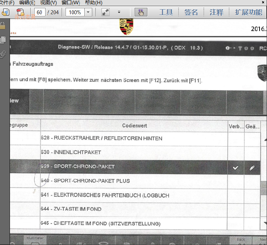Click the security lock icon in sidebar
267x245 pixels.
click(3, 26)
